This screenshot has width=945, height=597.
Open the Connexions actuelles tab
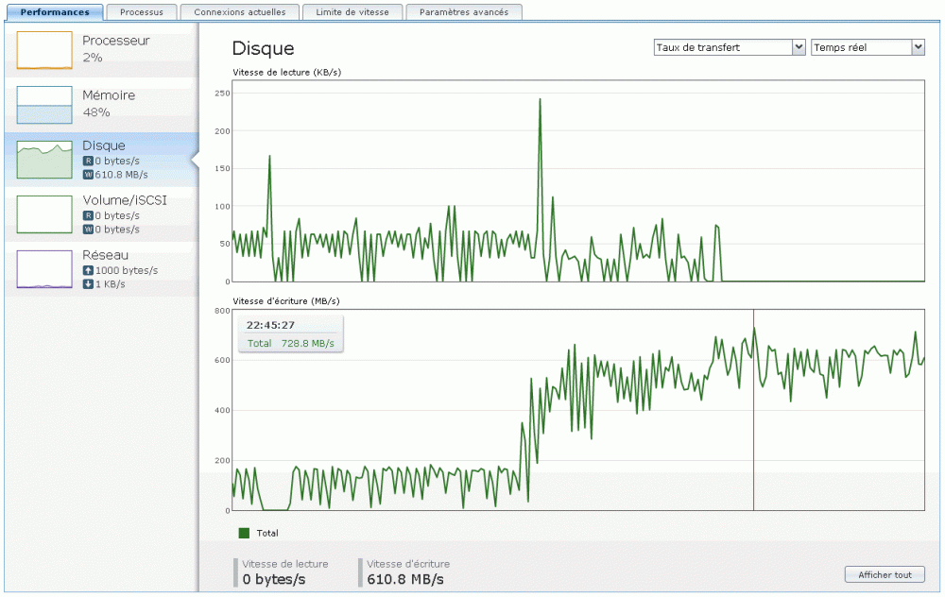(240, 12)
